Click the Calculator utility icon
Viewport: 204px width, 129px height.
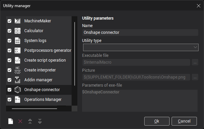pyautogui.click(x=18, y=31)
